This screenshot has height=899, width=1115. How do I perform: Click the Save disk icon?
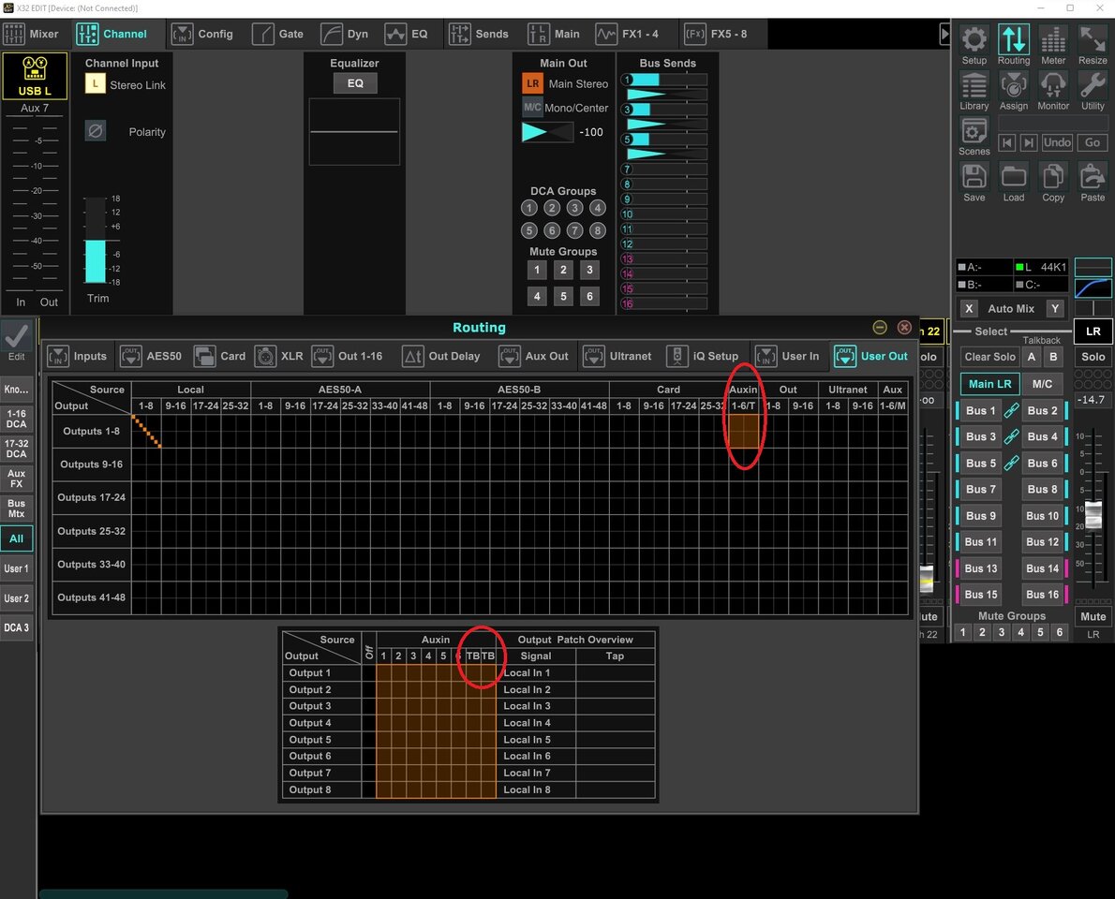974,177
